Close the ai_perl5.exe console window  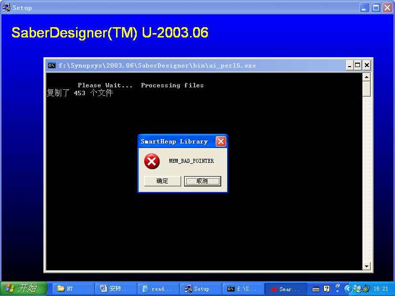click(x=367, y=66)
